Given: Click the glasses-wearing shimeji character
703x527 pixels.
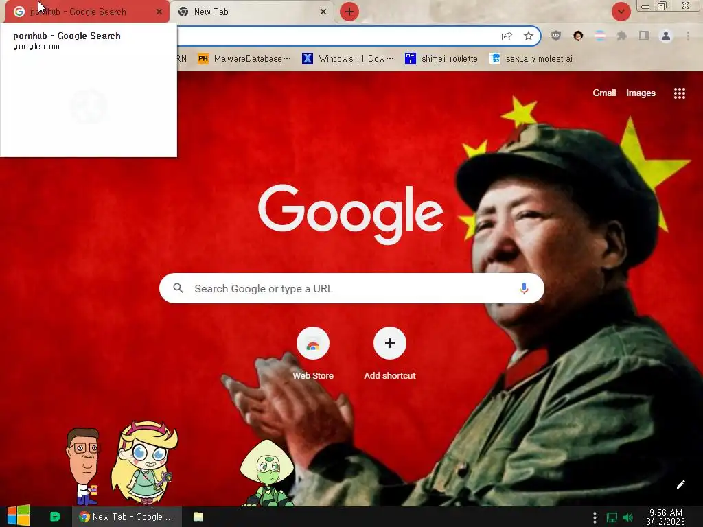Looking at the screenshot, I should click(83, 466).
